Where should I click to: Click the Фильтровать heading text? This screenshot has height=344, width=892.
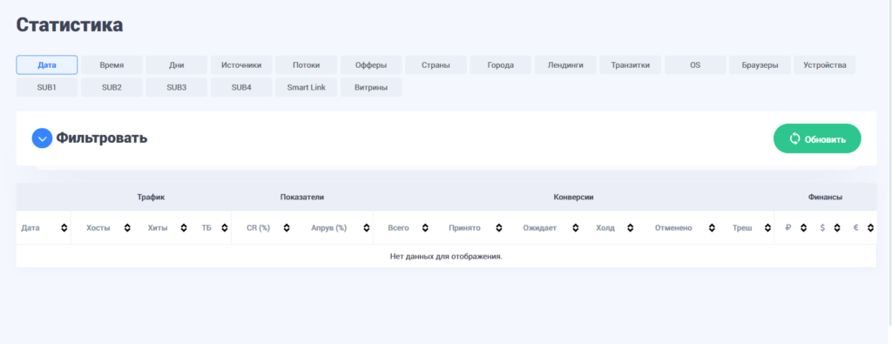point(101,138)
